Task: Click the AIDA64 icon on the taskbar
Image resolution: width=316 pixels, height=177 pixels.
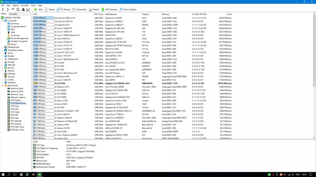Action: click(39, 174)
